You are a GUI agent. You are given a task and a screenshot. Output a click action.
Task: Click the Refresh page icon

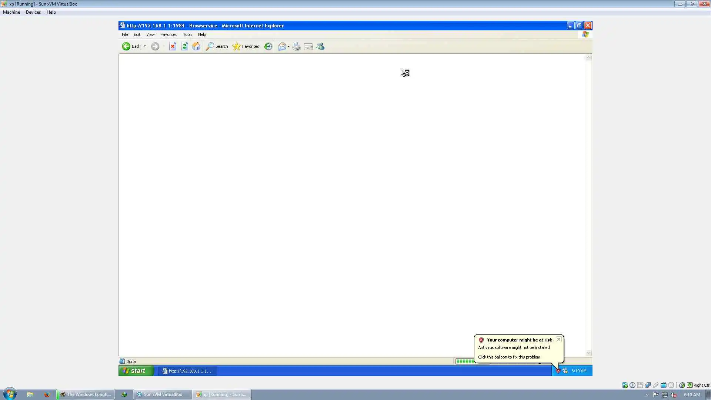[x=184, y=46]
